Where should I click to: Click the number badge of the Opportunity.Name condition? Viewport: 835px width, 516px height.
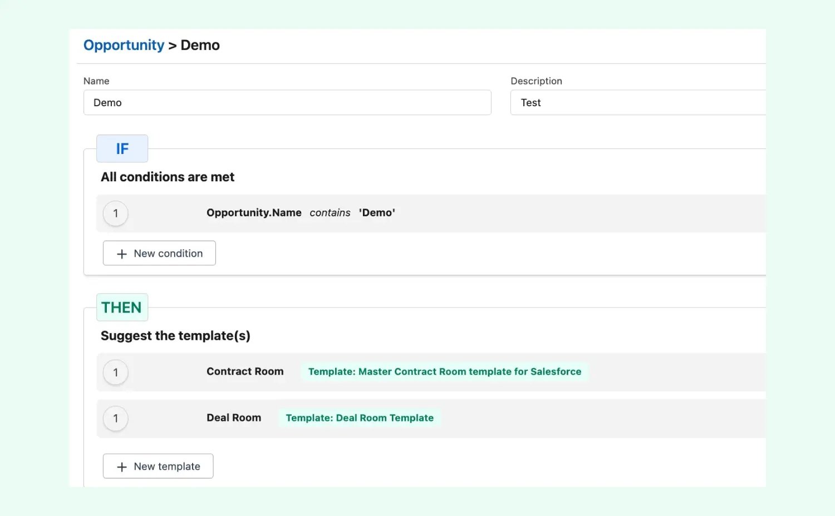[x=116, y=214]
